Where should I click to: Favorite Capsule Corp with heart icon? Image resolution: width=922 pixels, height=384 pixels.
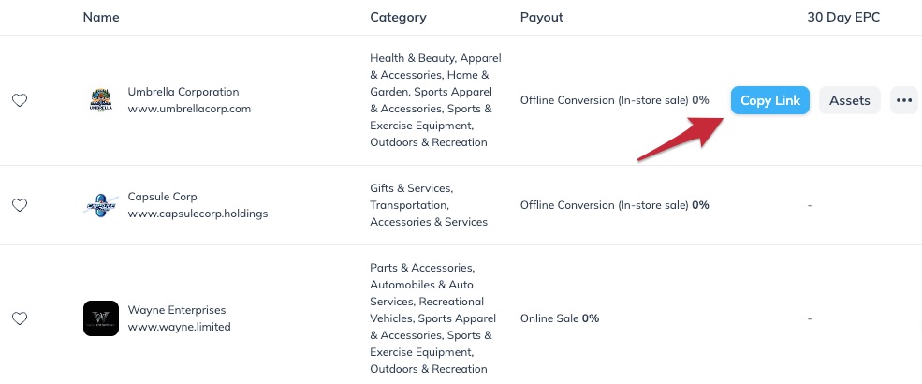pyautogui.click(x=19, y=205)
